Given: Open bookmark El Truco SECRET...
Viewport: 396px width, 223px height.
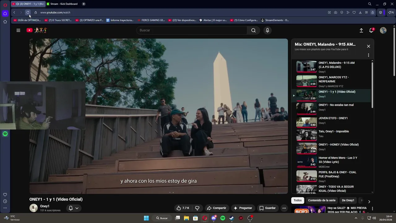Looking at the screenshot, I should coord(58,20).
